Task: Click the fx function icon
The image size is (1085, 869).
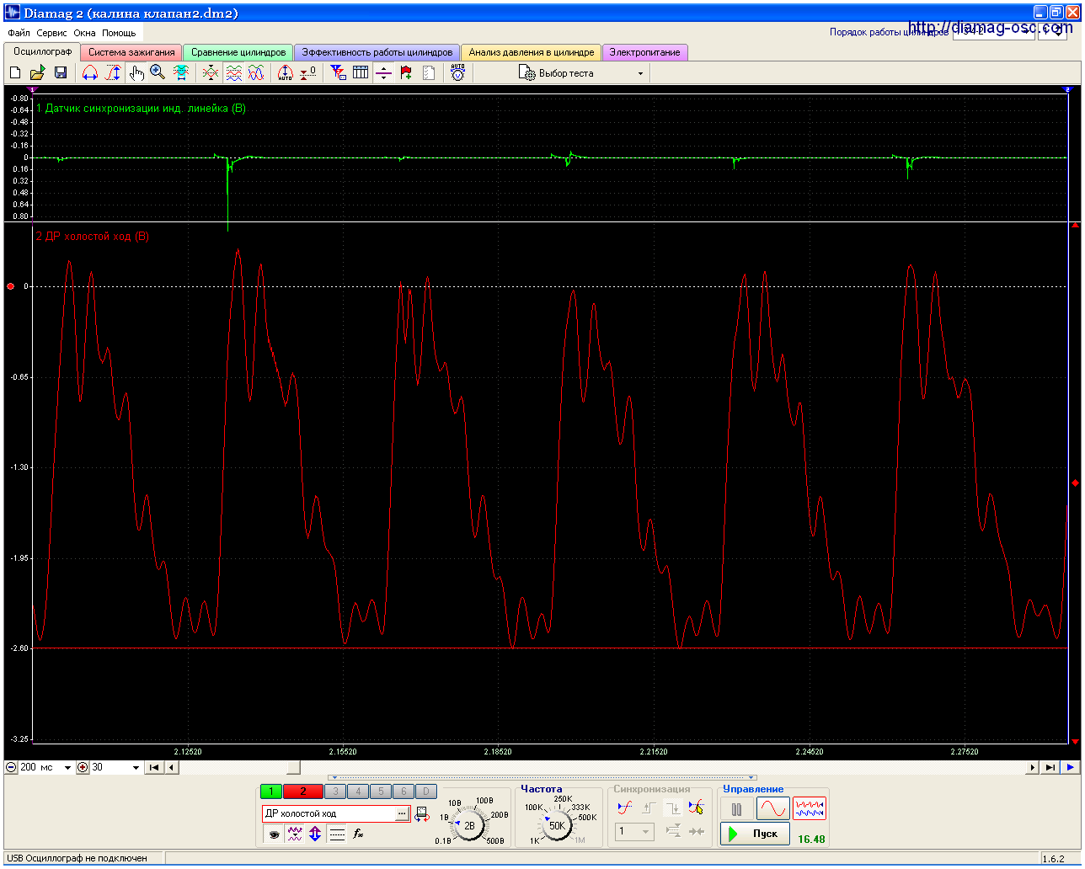Action: coord(358,834)
